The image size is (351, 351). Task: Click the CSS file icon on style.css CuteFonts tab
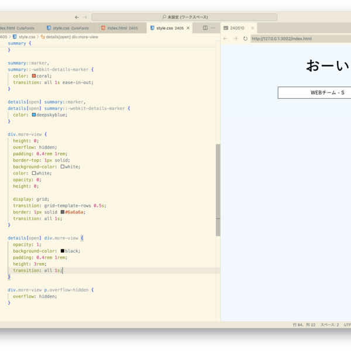[x=49, y=28]
